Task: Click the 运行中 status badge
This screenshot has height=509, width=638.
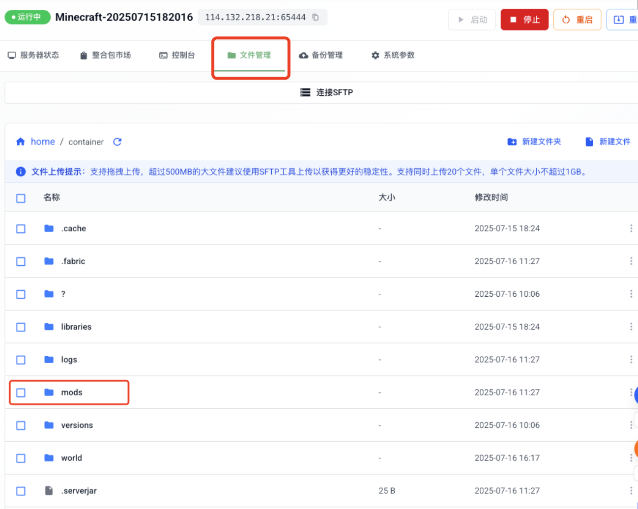Action: [28, 17]
